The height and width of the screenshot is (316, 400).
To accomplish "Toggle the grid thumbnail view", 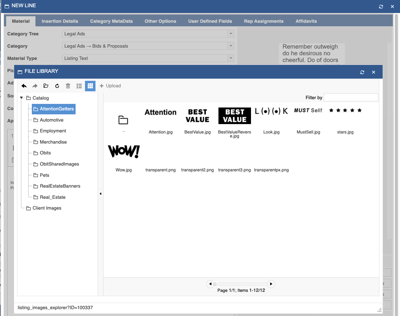I will click(90, 86).
